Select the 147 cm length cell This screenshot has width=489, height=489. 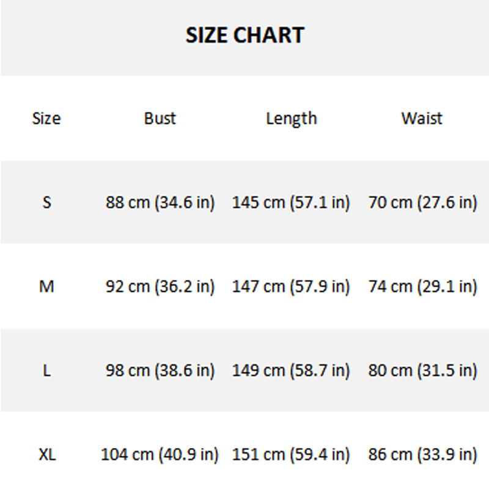point(291,286)
